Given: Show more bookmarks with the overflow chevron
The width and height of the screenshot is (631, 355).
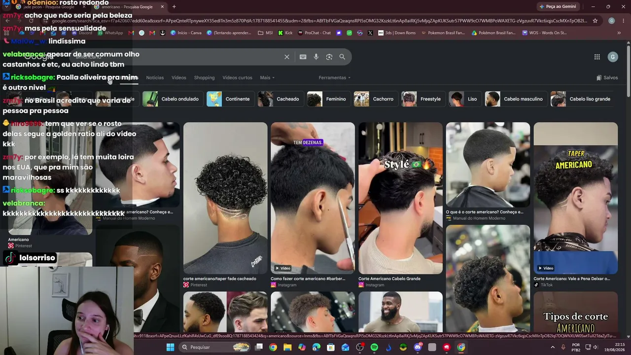Looking at the screenshot, I should click(x=619, y=33).
